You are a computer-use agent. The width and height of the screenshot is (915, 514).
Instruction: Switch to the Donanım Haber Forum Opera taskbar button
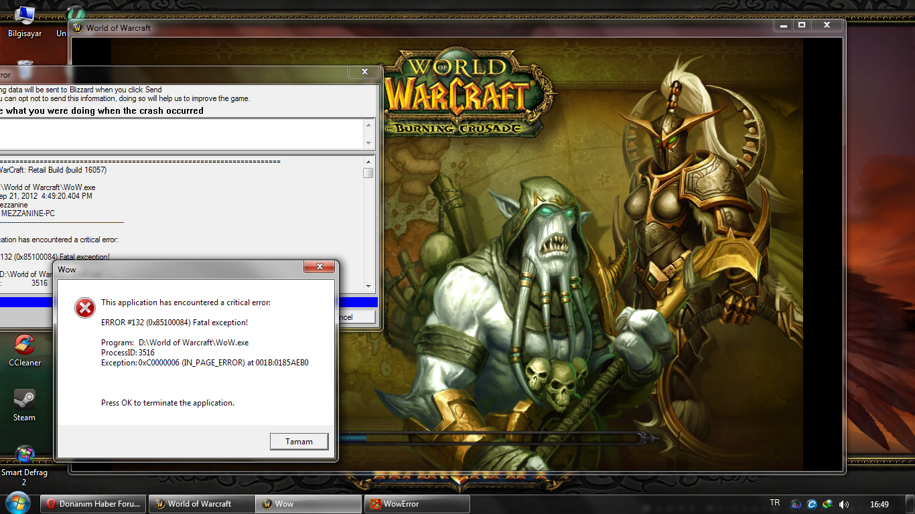94,504
